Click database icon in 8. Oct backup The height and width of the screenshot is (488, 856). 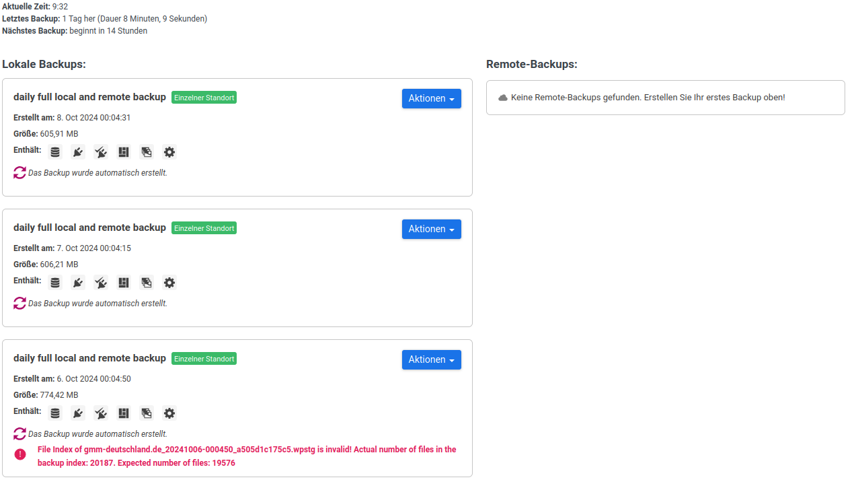point(55,152)
